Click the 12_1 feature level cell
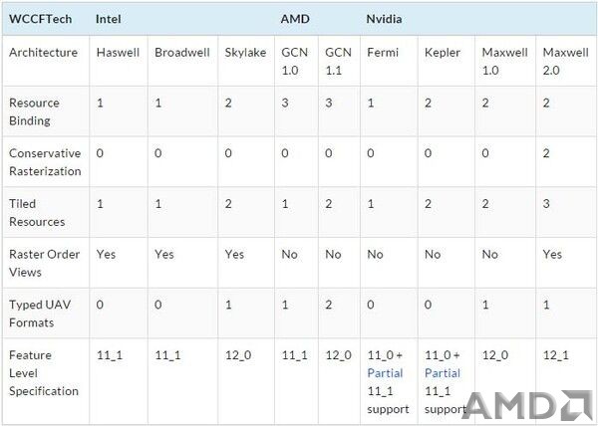The width and height of the screenshot is (598, 426). (x=555, y=355)
